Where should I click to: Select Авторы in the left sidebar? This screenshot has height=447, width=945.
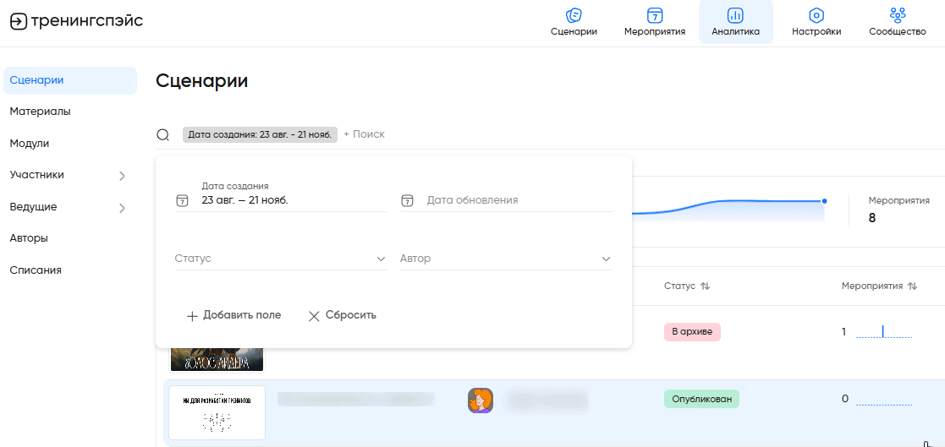tap(29, 237)
